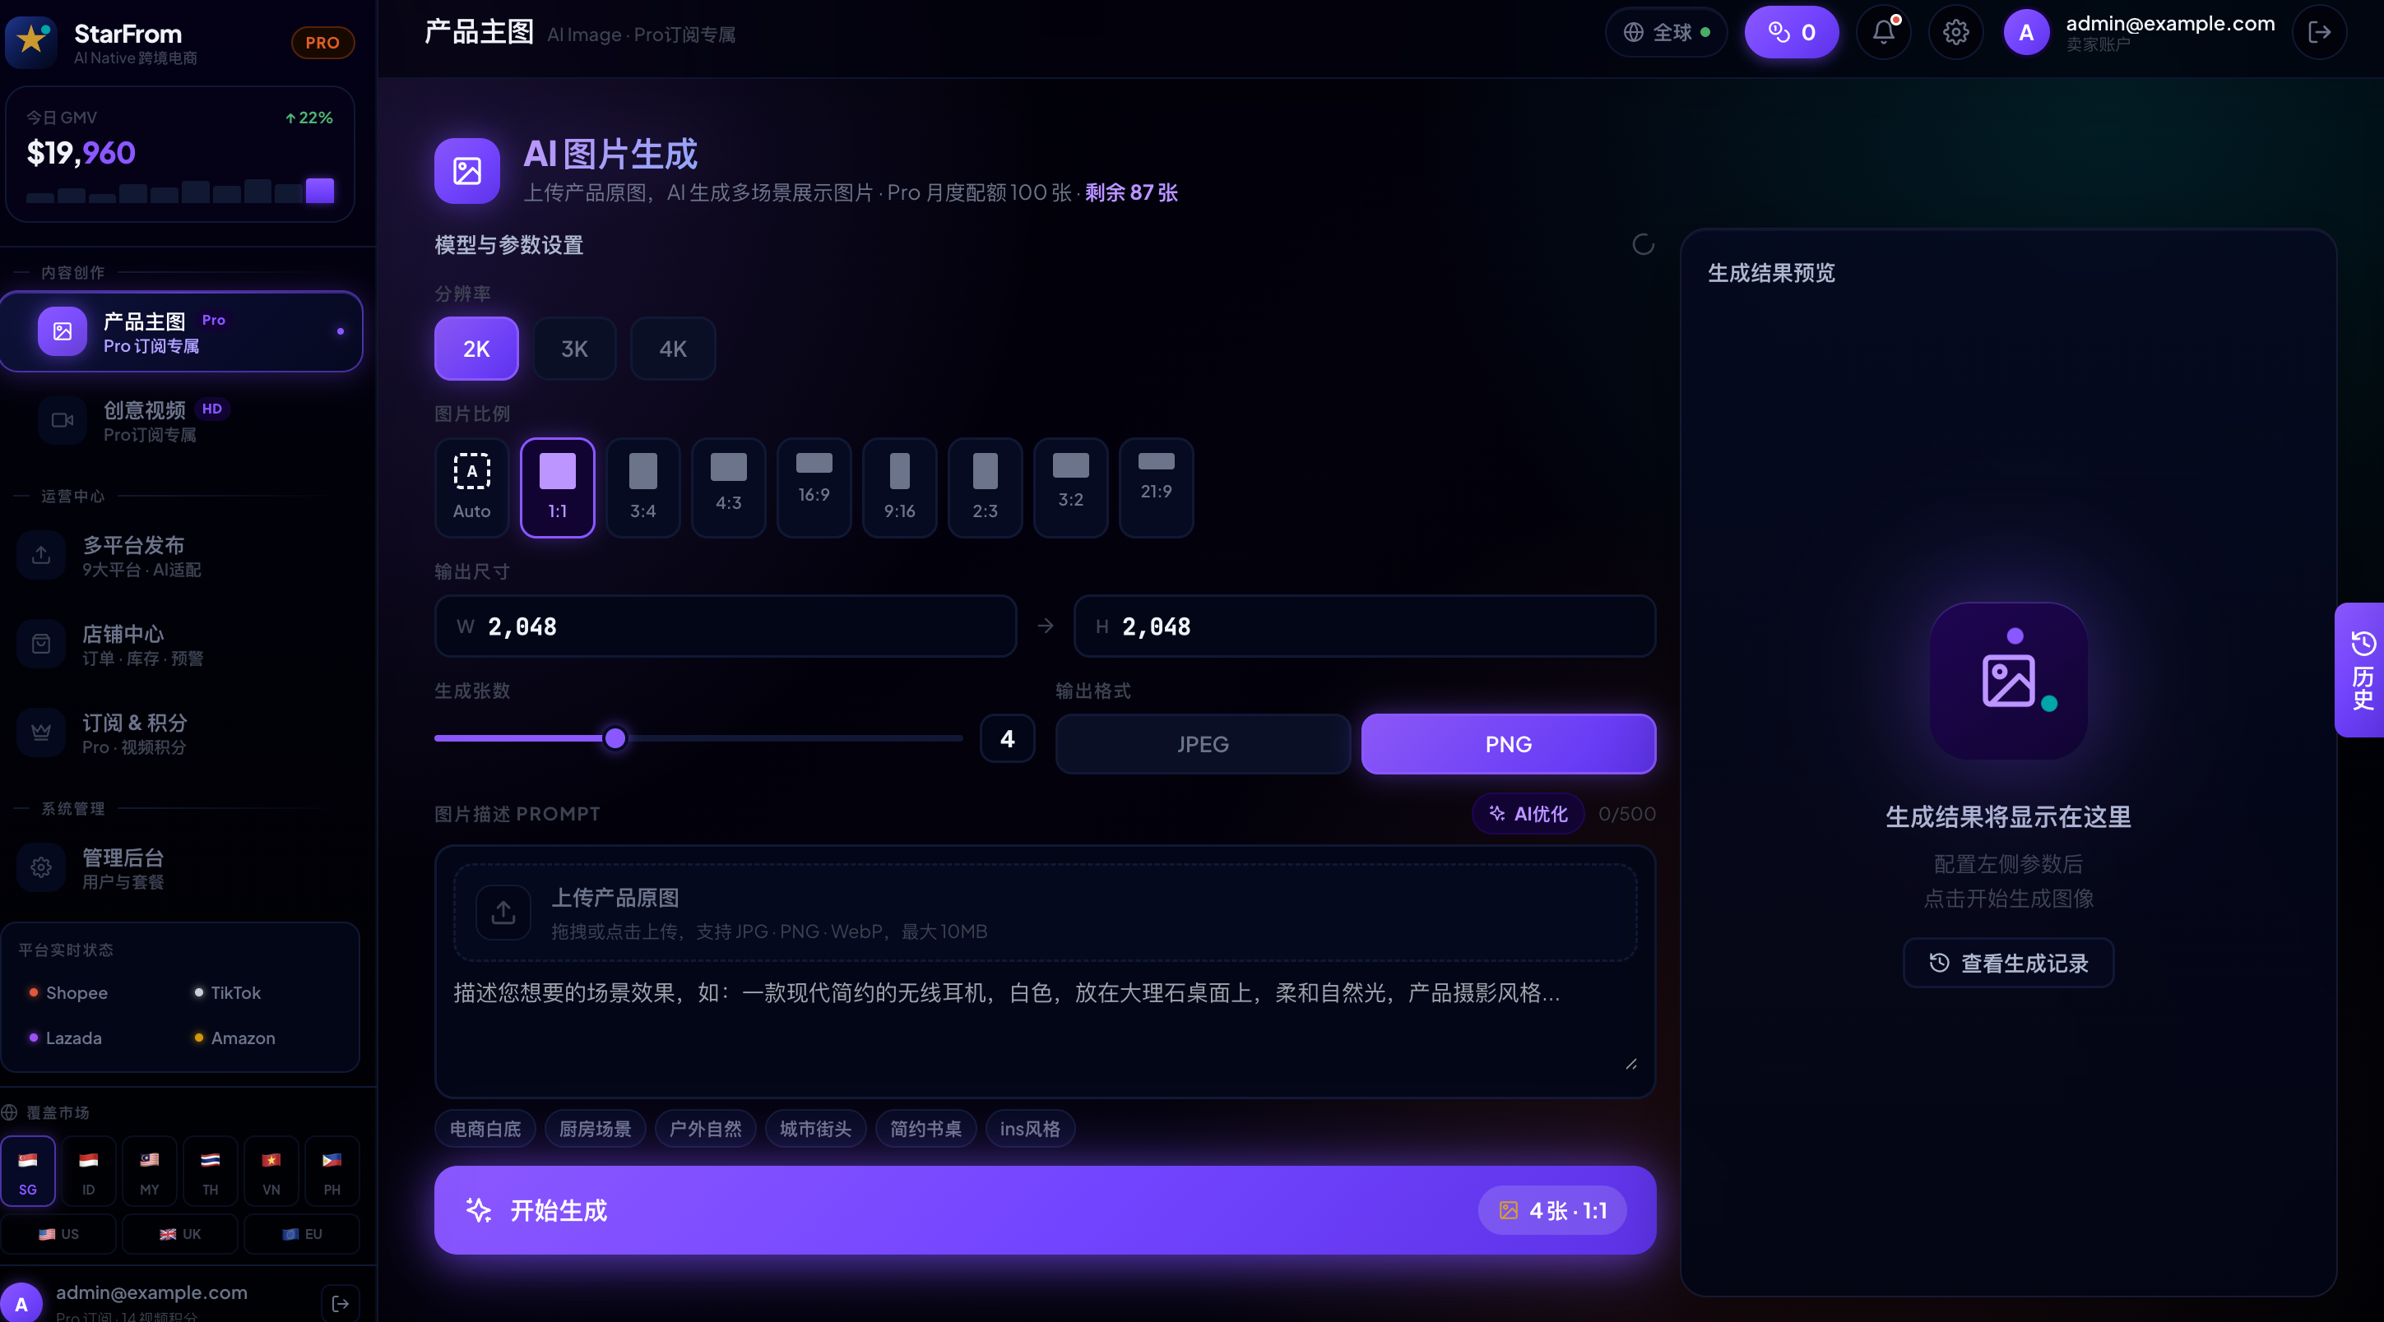Open the 历史 history side tab
2384x1322 pixels.
click(2361, 671)
